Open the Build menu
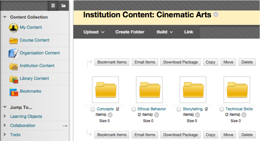The image size is (260, 141). (x=164, y=32)
